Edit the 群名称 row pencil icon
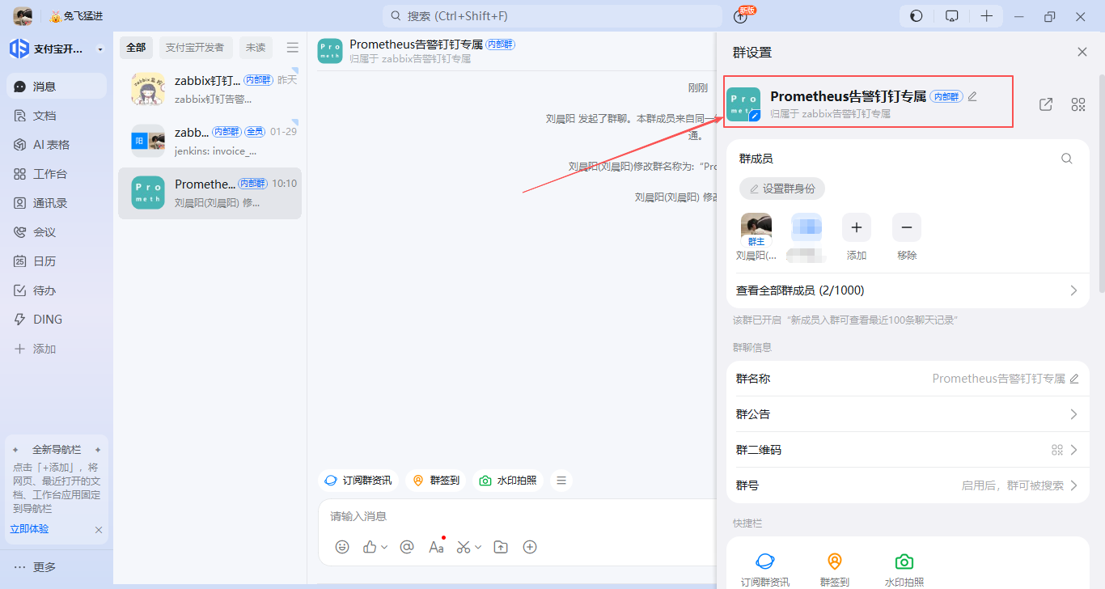 [1074, 379]
